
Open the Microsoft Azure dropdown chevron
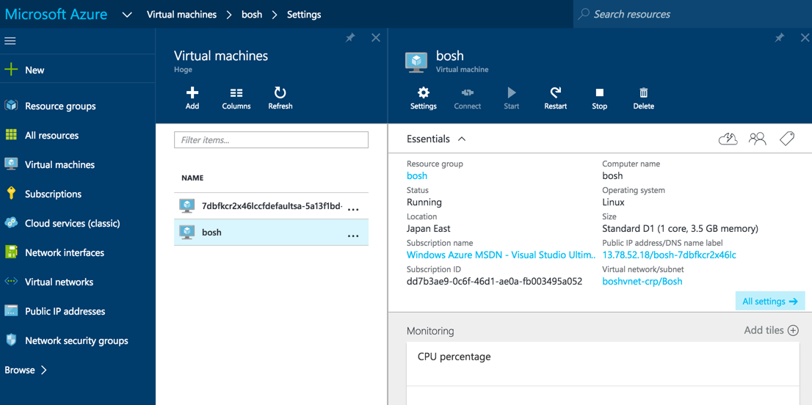pos(127,15)
